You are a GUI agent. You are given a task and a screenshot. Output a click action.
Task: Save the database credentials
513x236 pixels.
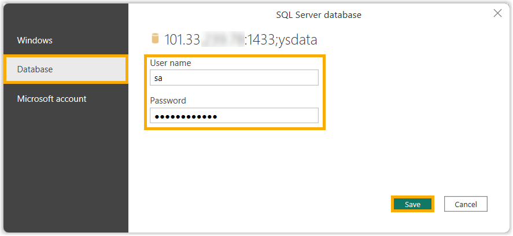point(412,204)
